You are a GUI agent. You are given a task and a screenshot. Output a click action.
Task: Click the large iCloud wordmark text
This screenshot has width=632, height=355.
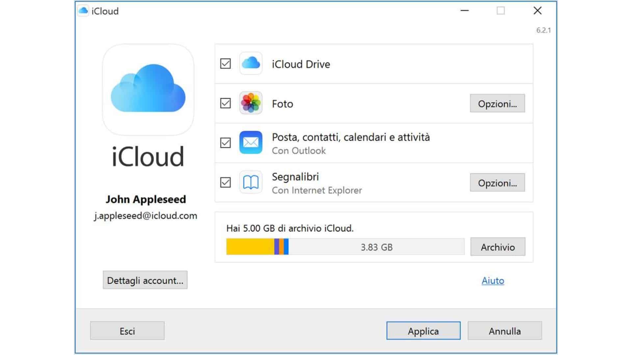click(148, 156)
